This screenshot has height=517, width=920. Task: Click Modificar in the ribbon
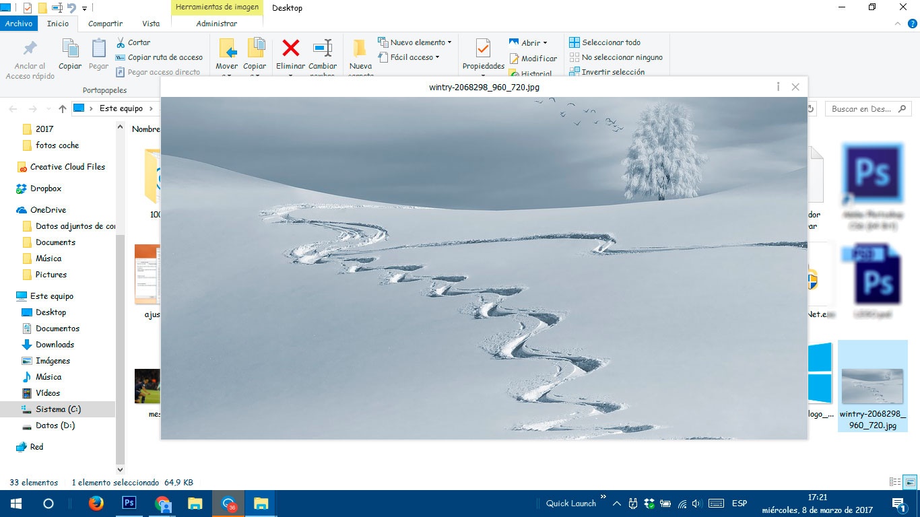point(533,59)
